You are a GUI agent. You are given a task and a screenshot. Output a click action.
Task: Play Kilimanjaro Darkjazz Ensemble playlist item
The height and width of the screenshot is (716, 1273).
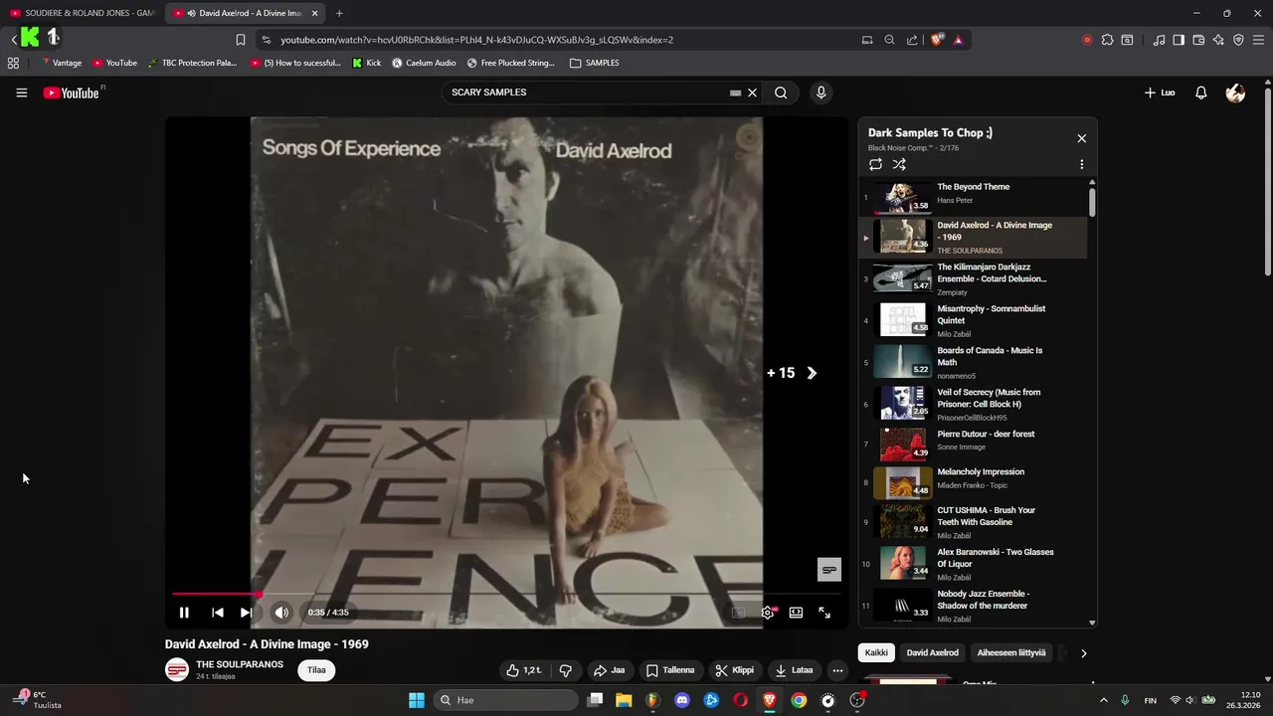pyautogui.click(x=973, y=278)
